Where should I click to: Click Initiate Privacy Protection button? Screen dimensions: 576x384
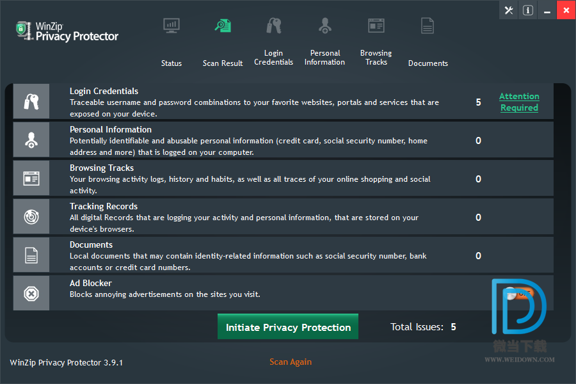(x=288, y=326)
